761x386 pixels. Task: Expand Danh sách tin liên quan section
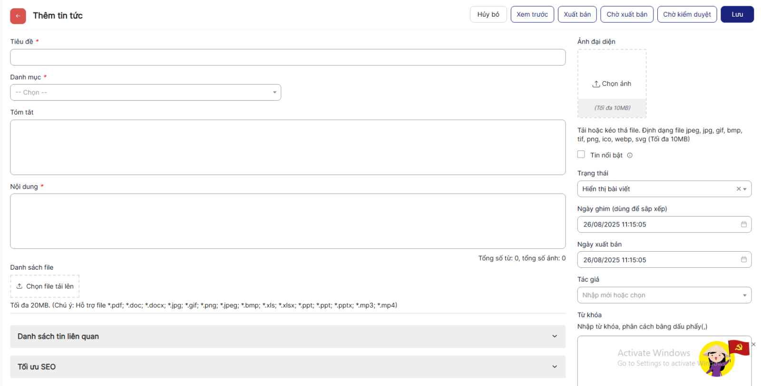coord(287,337)
